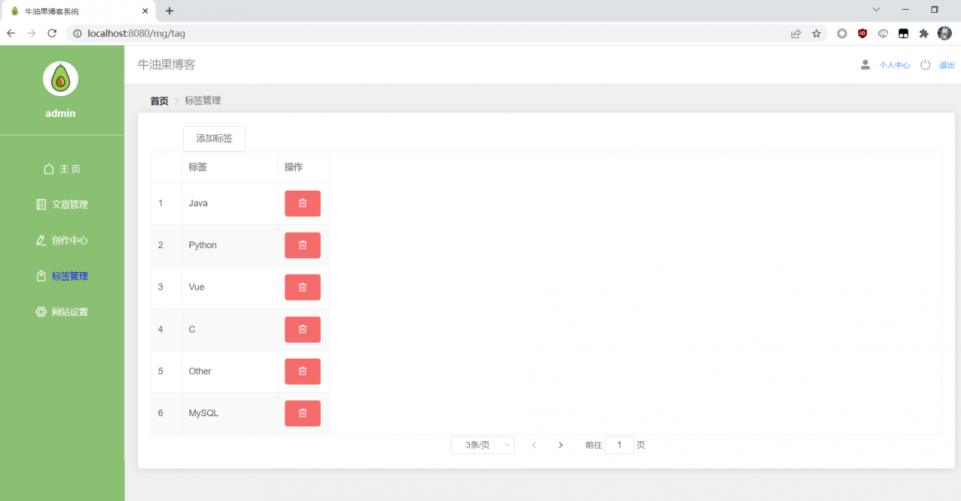961x501 pixels.
Task: Click the 添加标签 button
Action: tap(214, 139)
